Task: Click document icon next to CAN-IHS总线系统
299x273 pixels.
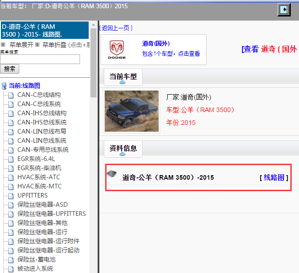Action: pos(11,123)
